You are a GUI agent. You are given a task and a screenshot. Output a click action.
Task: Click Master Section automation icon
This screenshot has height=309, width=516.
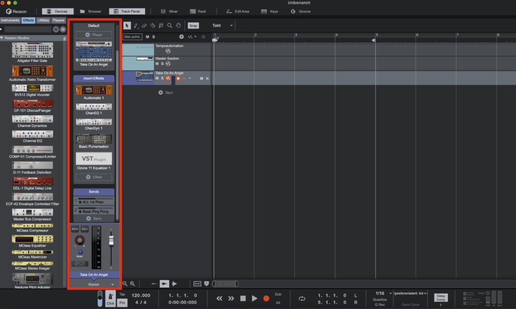(x=168, y=63)
